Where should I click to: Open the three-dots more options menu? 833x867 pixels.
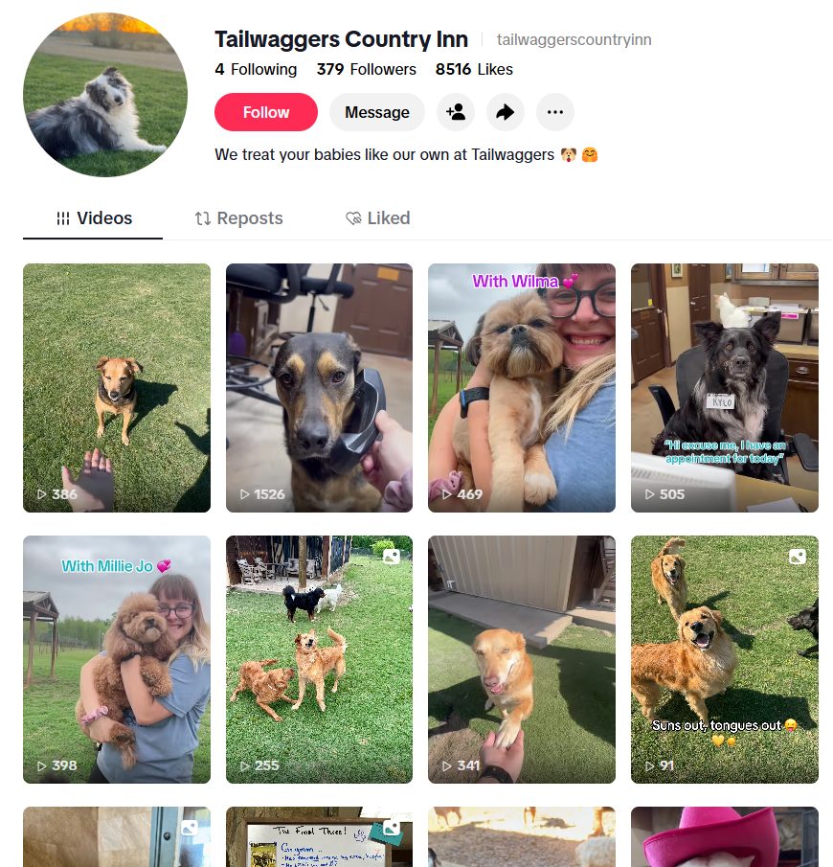[x=555, y=112]
